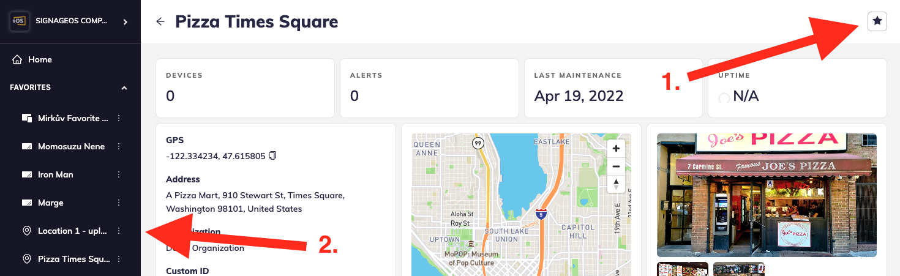
Task: Open the options menu for Momosuzu Nene
Action: (119, 146)
